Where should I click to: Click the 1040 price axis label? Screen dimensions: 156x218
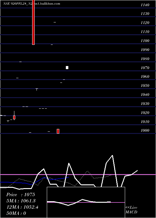point(145,95)
